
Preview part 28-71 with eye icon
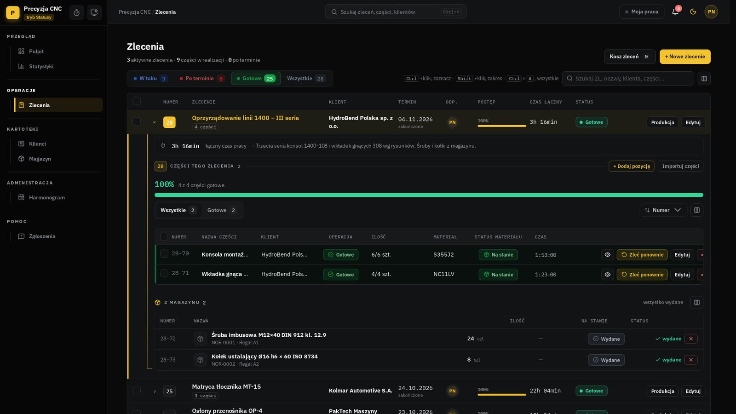coord(608,275)
